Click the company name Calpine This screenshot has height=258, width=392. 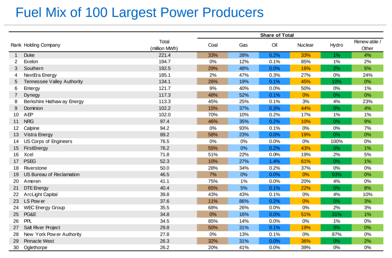click(31, 128)
